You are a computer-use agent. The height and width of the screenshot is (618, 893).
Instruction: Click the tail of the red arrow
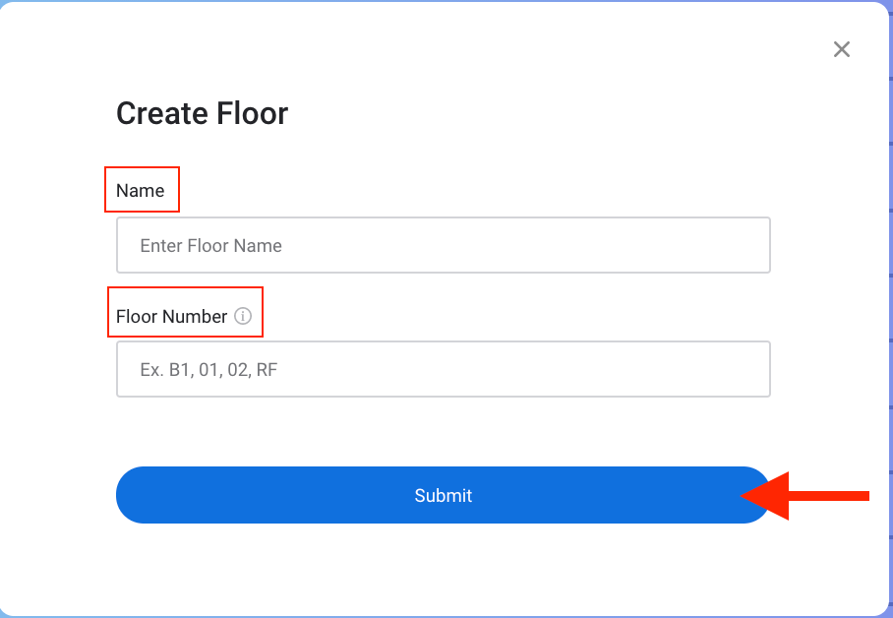click(854, 495)
